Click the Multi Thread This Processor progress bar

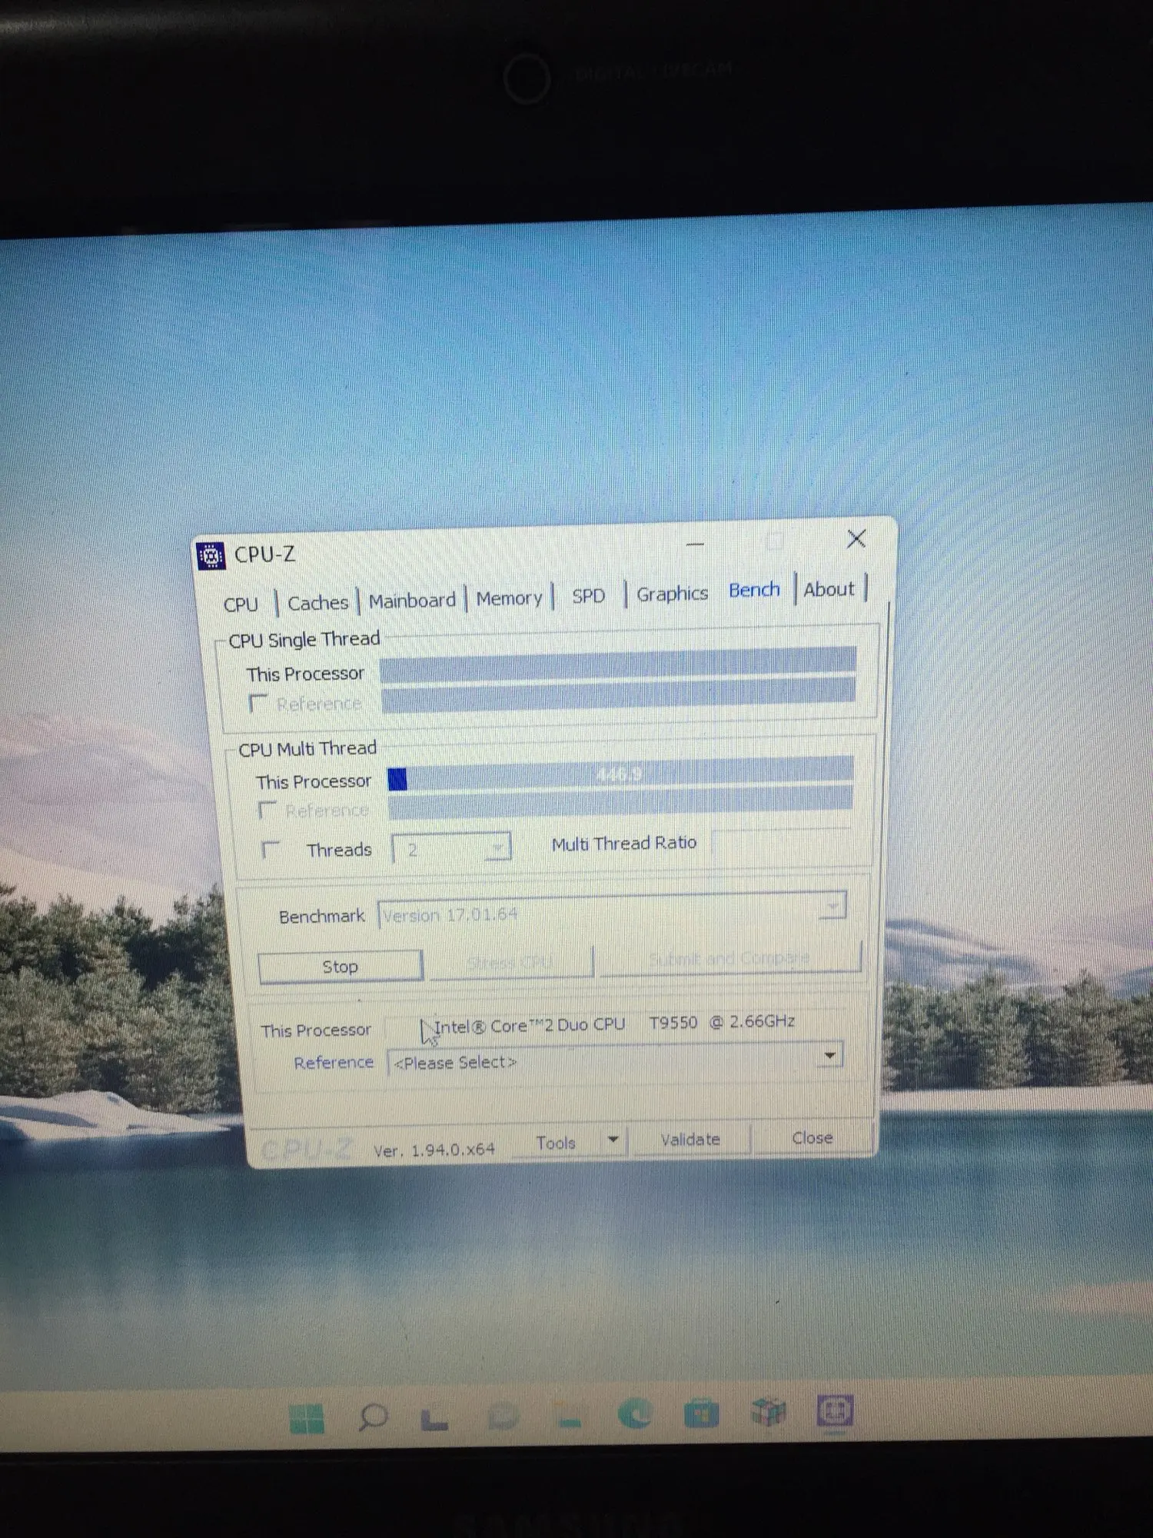pyautogui.click(x=620, y=774)
